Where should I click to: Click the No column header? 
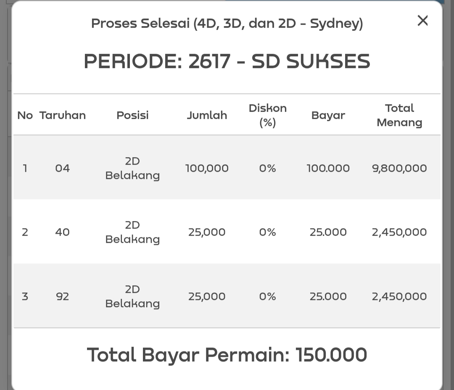pyautogui.click(x=25, y=115)
